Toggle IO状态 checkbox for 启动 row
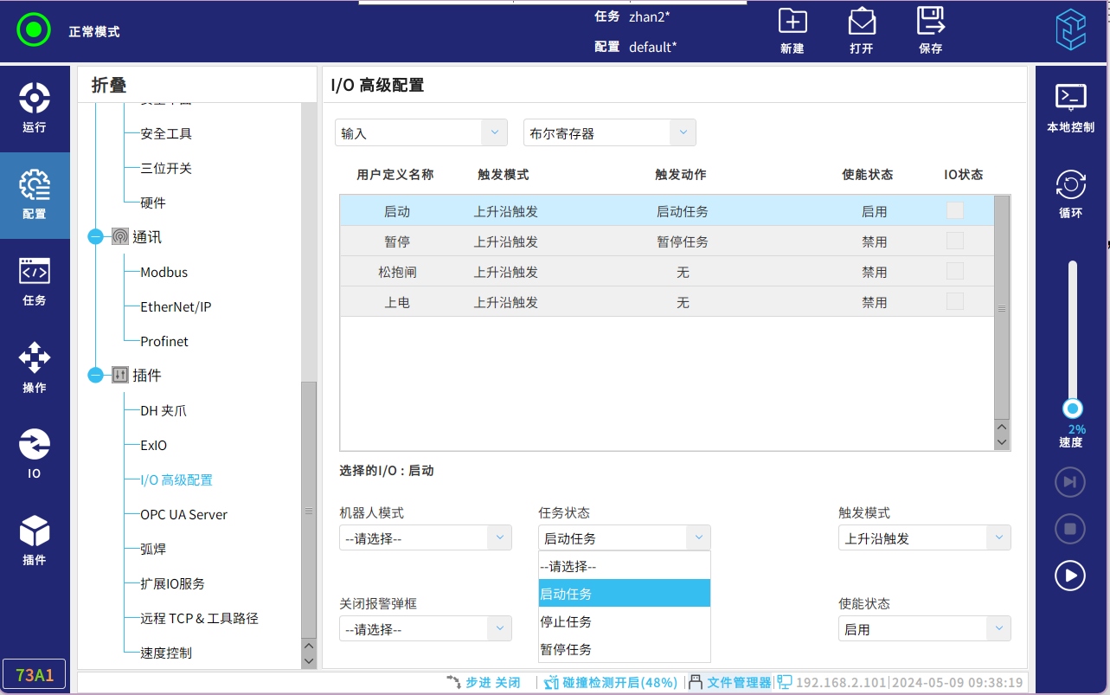Screen dimensions: 1110x695 pos(954,210)
